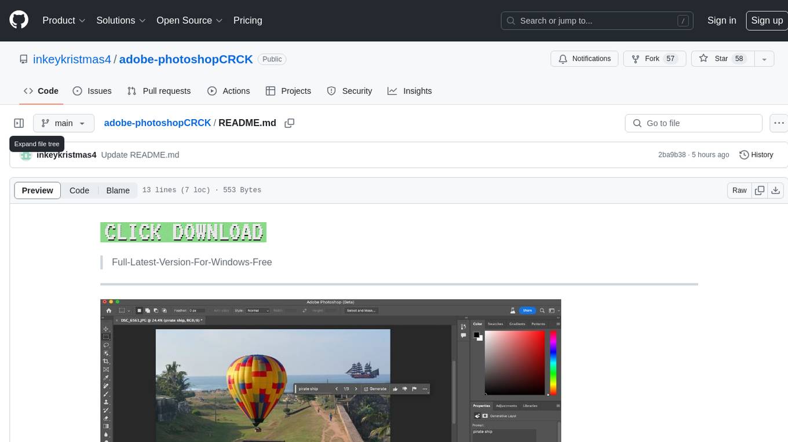Open commit 2ba9b38 hash link

tap(672, 154)
